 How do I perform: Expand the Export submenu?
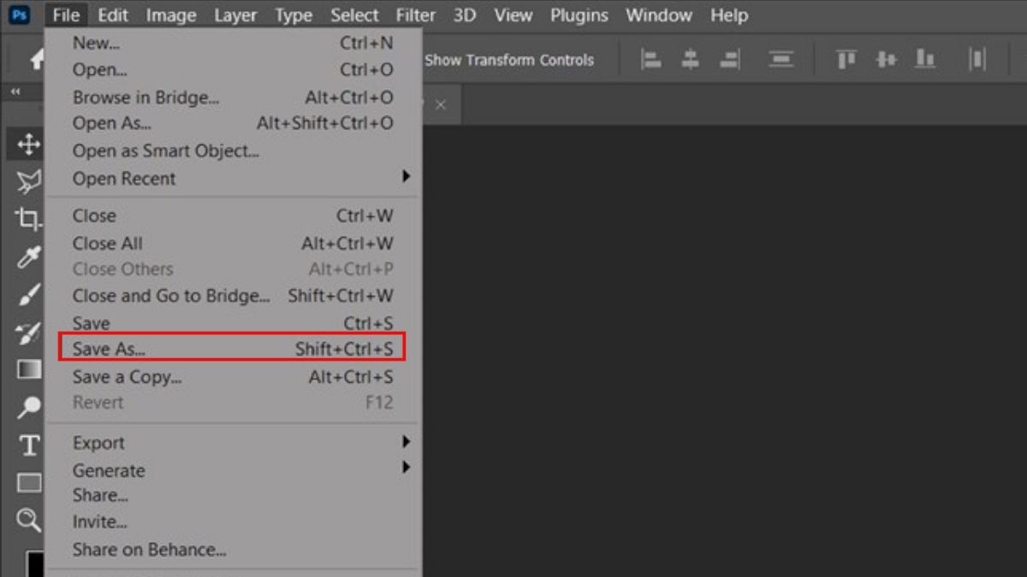[x=231, y=443]
